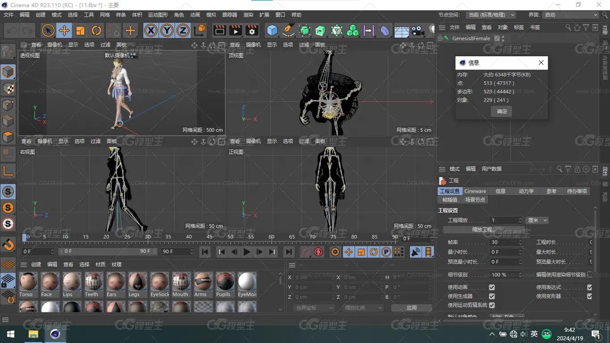
Task: Open the spline Pen tool
Action: click(x=288, y=30)
